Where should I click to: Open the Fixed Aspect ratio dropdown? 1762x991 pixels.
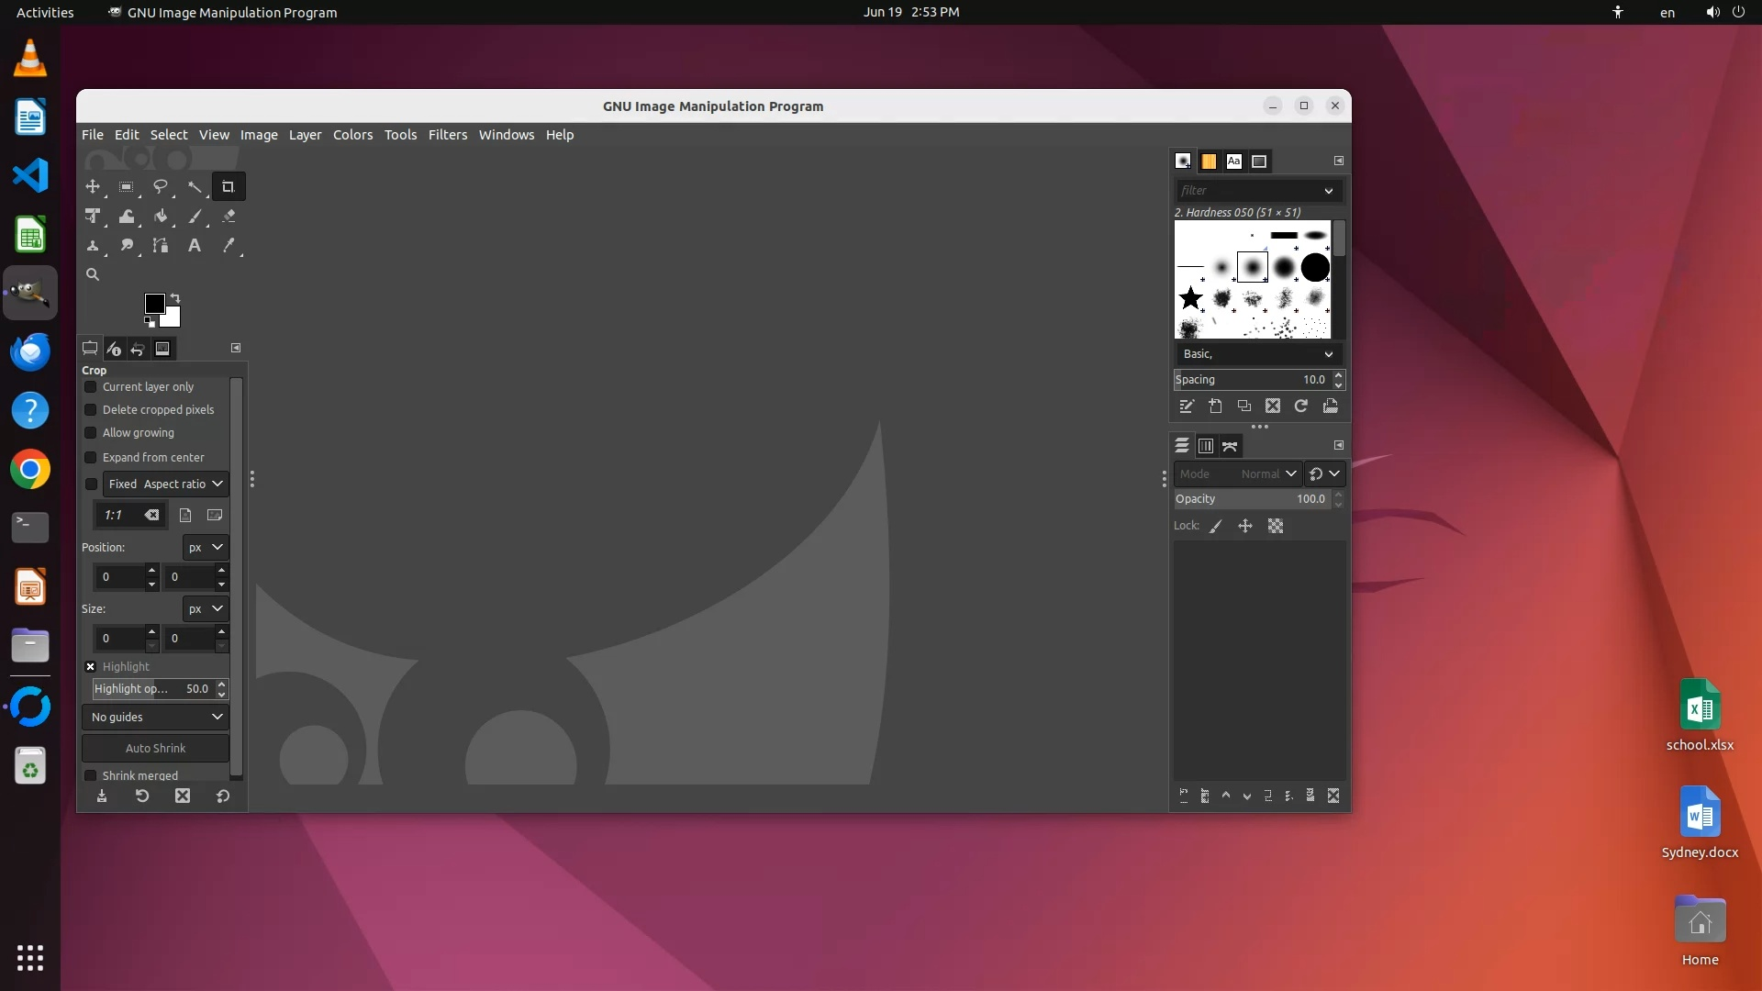coord(165,484)
